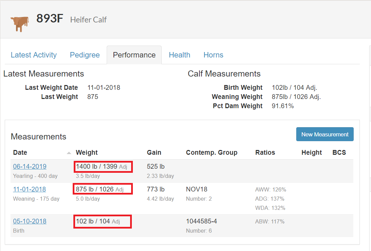Click the brown cow icon
The width and height of the screenshot is (371, 251).
click(19, 23)
